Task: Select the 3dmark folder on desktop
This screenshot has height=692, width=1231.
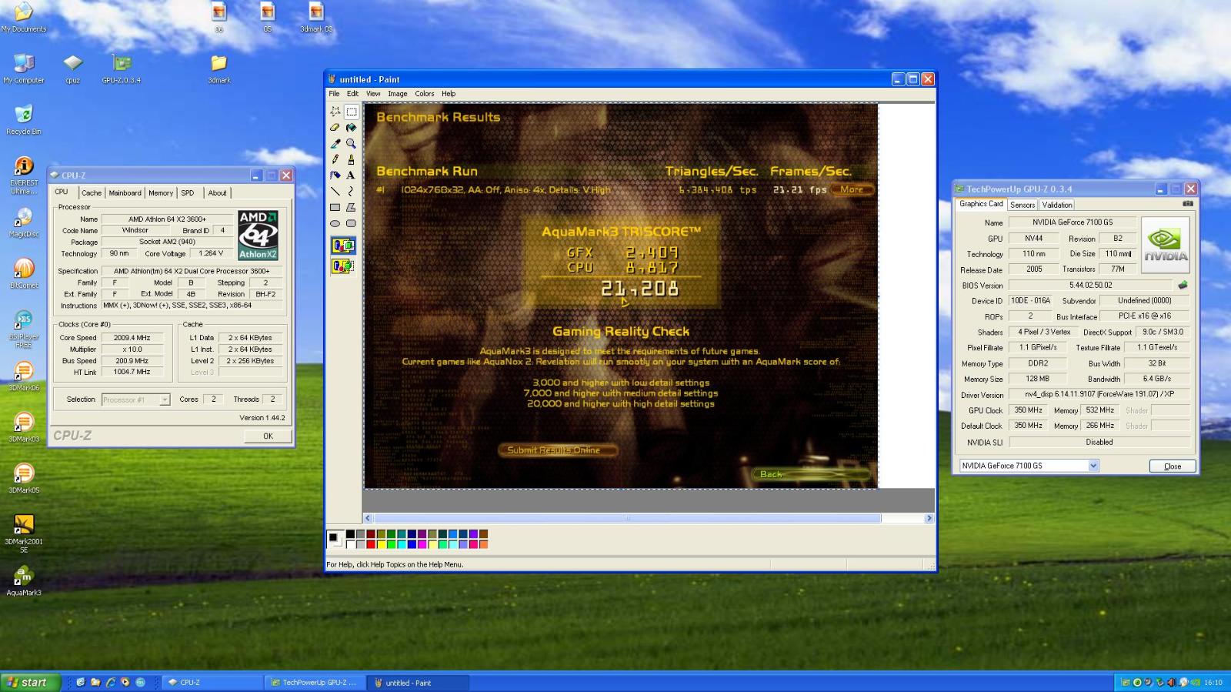Action: pyautogui.click(x=219, y=69)
